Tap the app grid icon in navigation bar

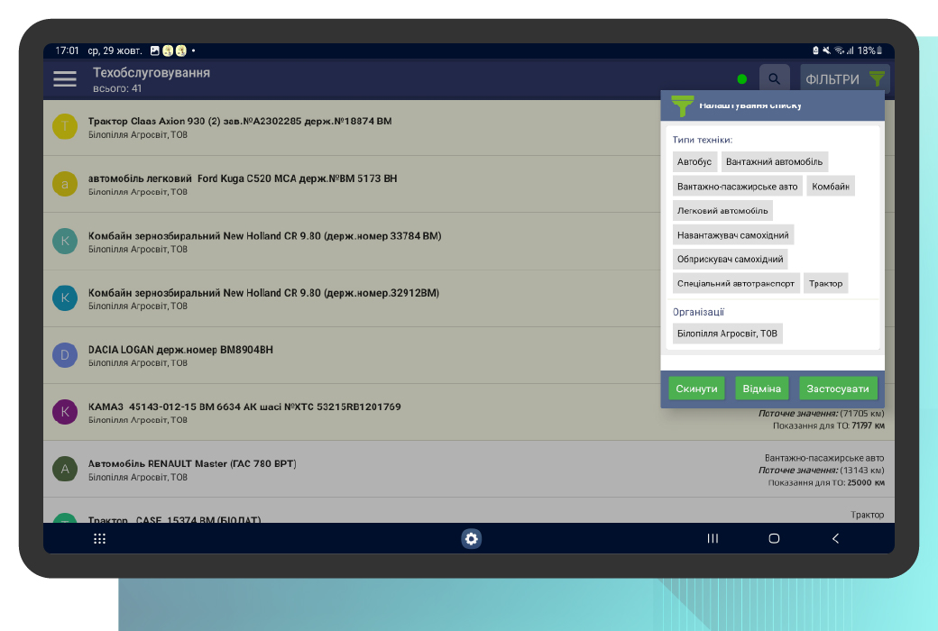click(98, 538)
